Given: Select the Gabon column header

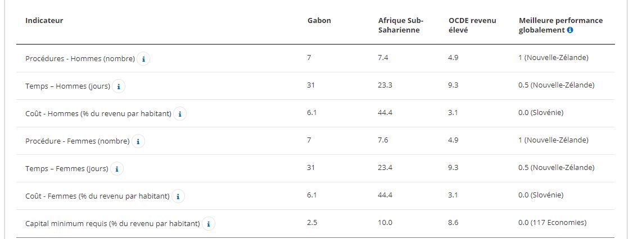Looking at the screenshot, I should [x=319, y=21].
